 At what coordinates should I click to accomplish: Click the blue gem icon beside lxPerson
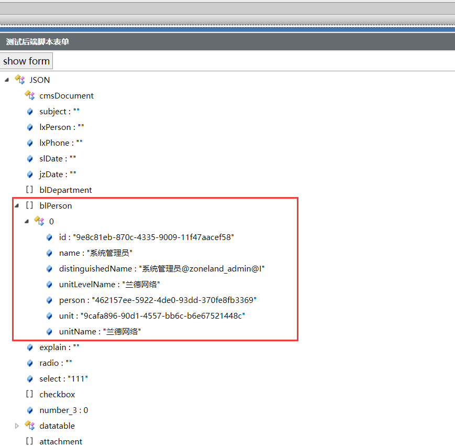30,127
